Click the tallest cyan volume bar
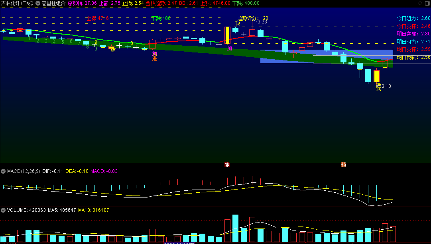This screenshot has width=431, height=244. (x=235, y=229)
